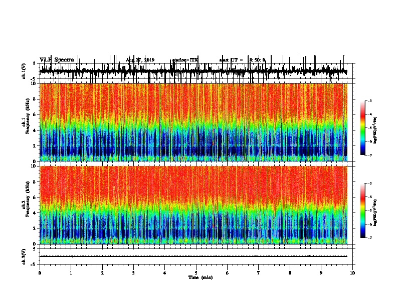Click the '-7' label on ch.2 colorbar
Screen dimensions: 397x306
point(369,237)
